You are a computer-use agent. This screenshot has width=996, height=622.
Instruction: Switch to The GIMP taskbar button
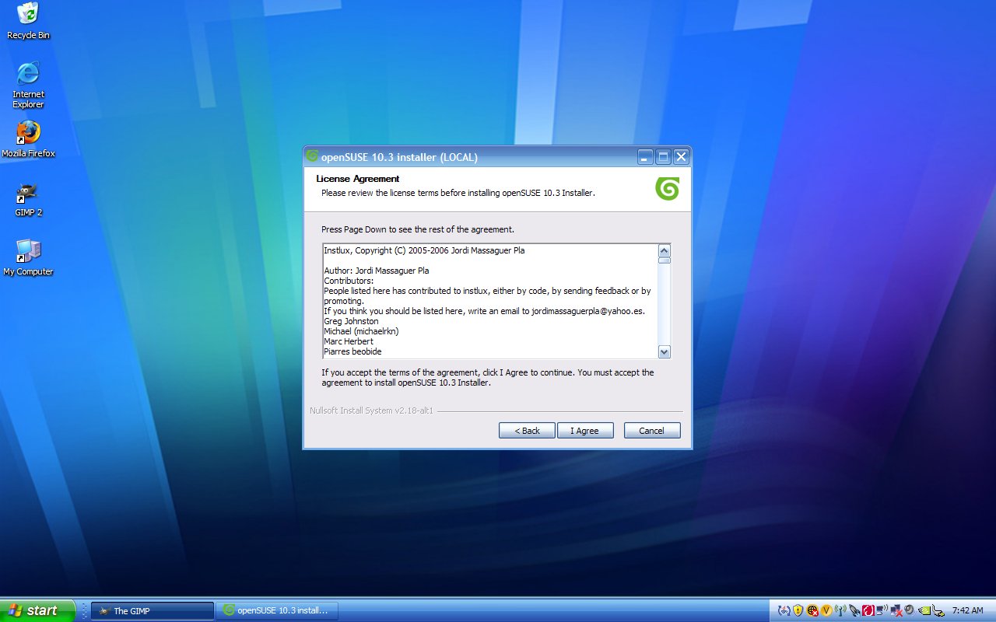153,610
